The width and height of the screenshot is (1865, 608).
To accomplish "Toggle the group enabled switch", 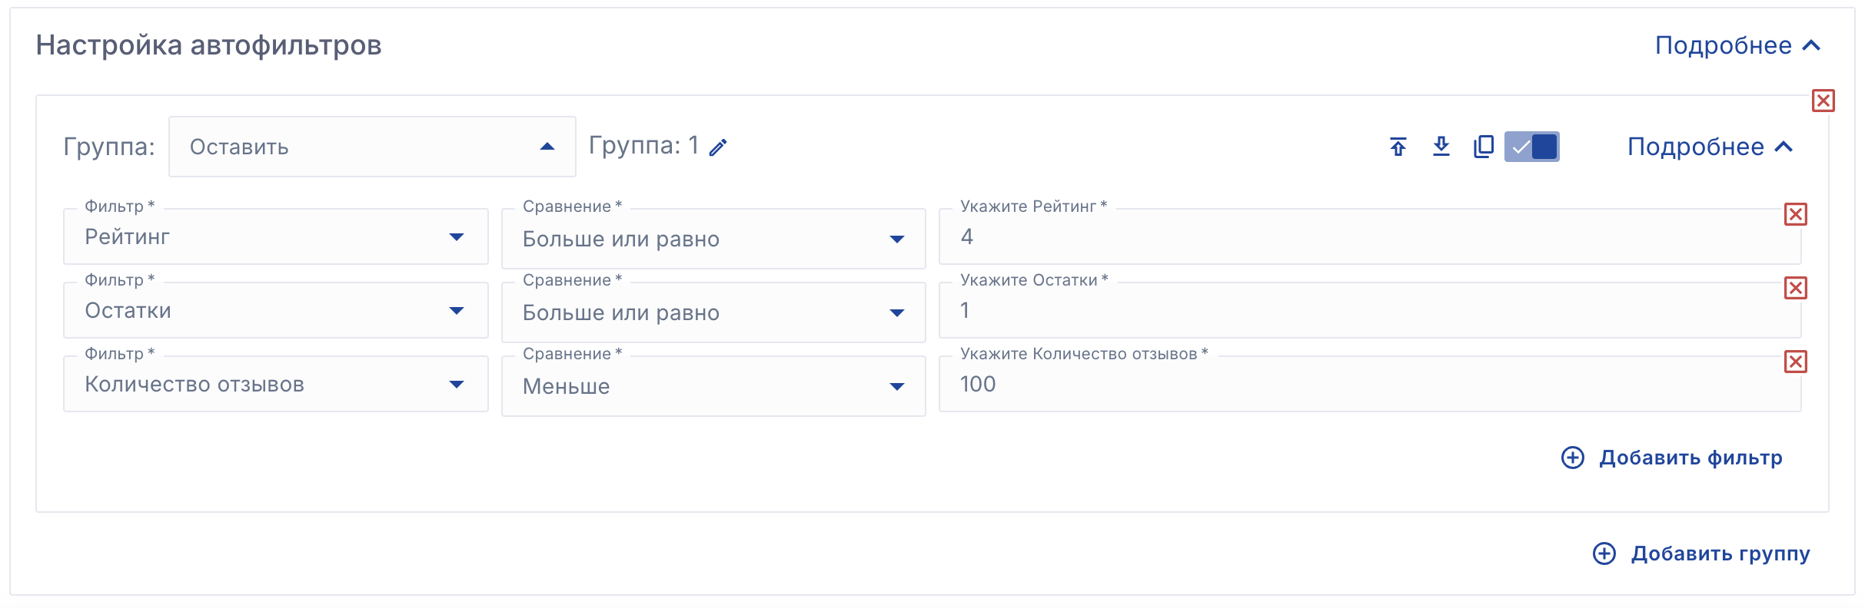I will tap(1531, 147).
